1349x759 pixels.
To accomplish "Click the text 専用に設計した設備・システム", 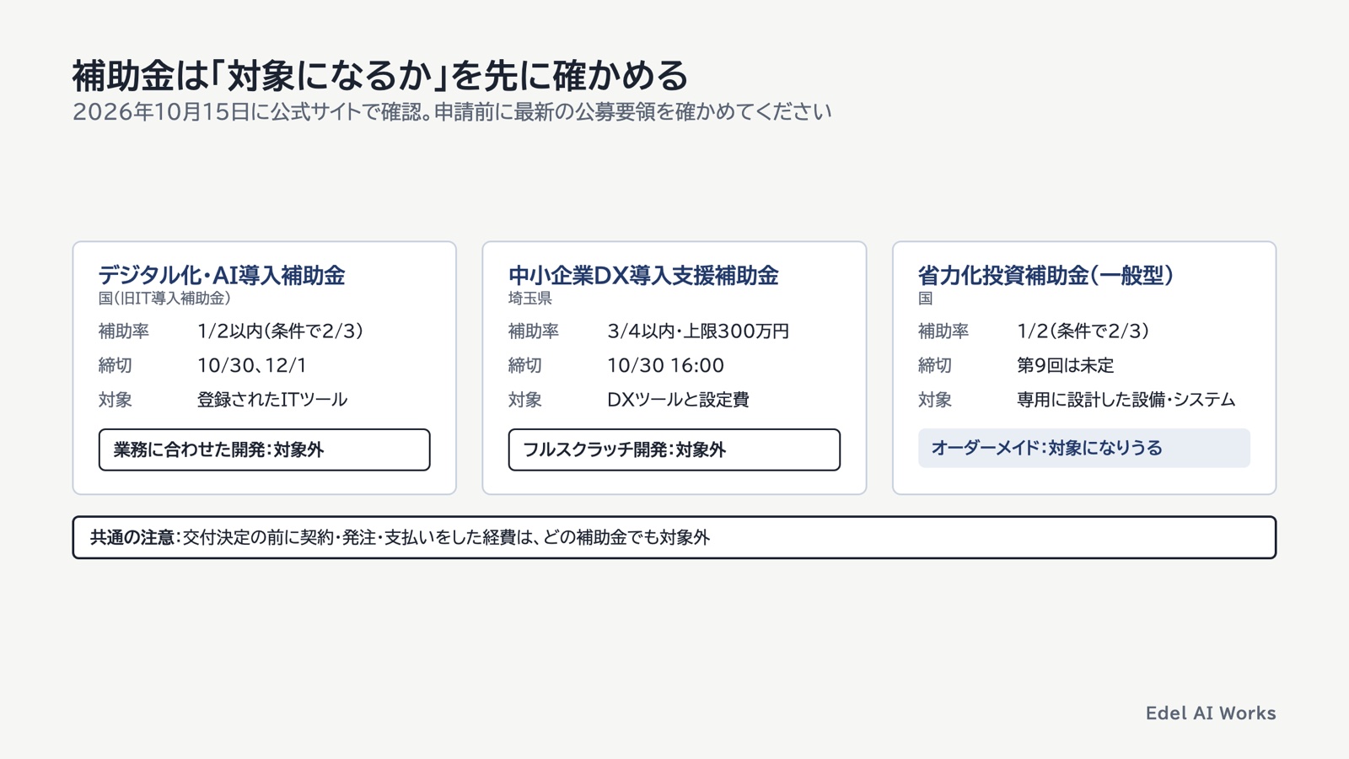I will click(1126, 400).
